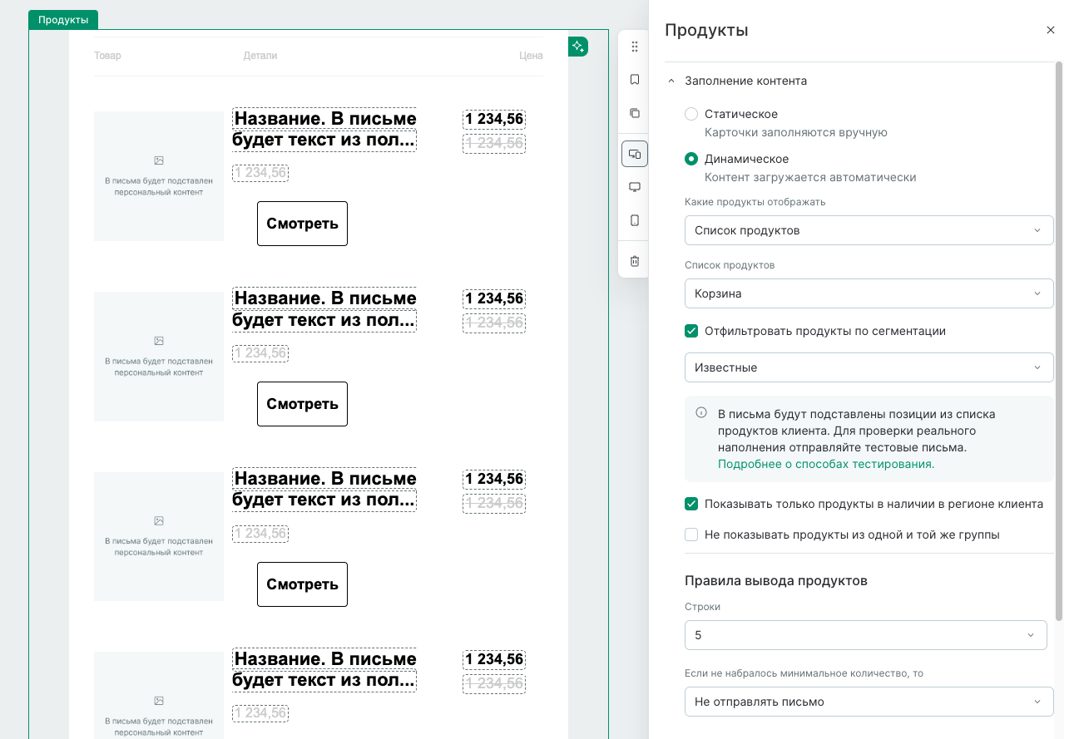1079x739 pixels.
Task: Close the Продукты settings panel
Action: click(x=1051, y=30)
